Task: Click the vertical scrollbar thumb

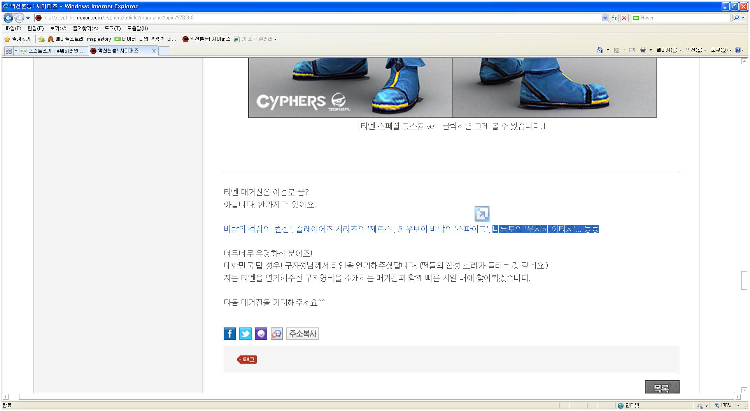Action: 744,280
